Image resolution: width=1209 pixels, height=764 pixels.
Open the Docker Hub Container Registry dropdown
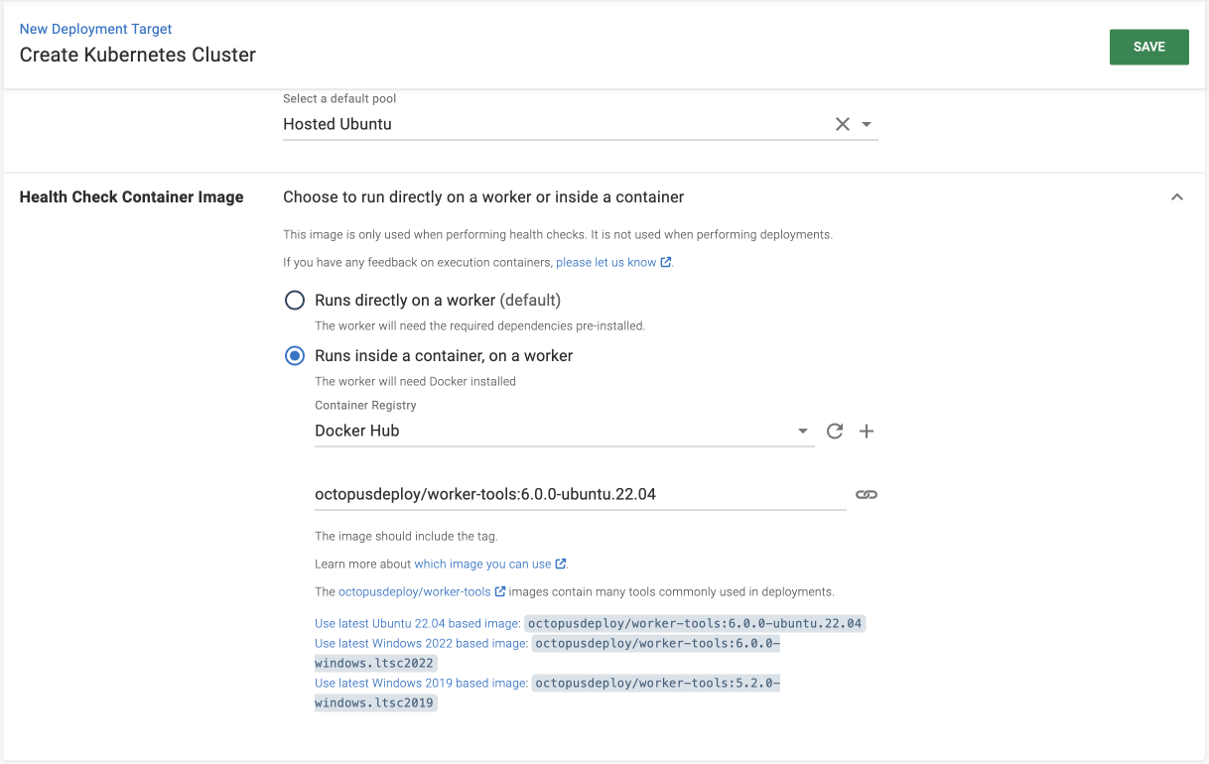(x=802, y=431)
